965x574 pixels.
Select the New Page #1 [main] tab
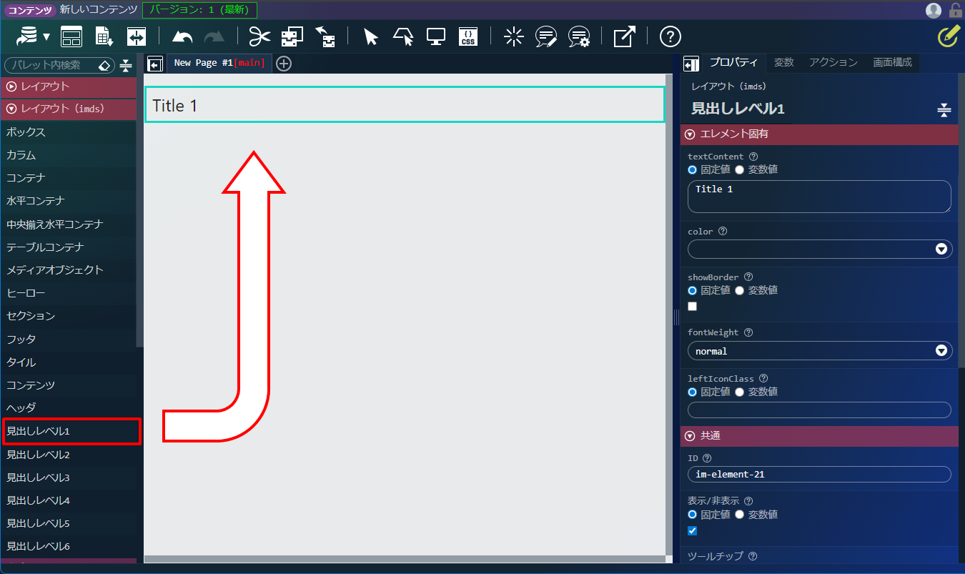coord(219,63)
